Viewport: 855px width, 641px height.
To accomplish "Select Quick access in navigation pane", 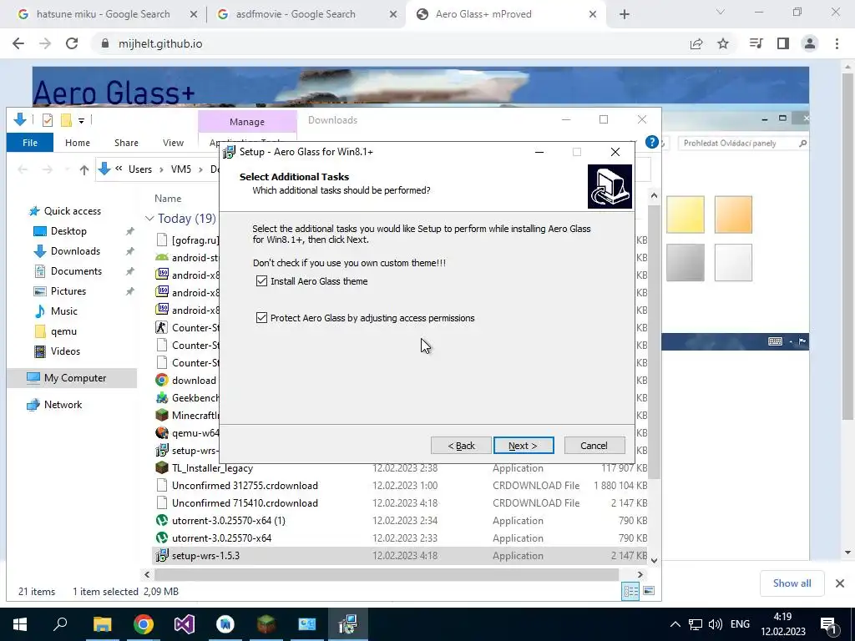I will (73, 211).
